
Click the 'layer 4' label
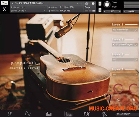(x=117, y=70)
